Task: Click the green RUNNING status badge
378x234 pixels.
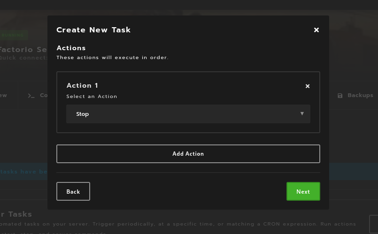Action: pos(13,35)
